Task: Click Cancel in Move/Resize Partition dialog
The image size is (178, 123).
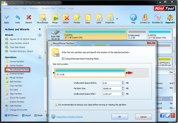Action: click(x=143, y=117)
